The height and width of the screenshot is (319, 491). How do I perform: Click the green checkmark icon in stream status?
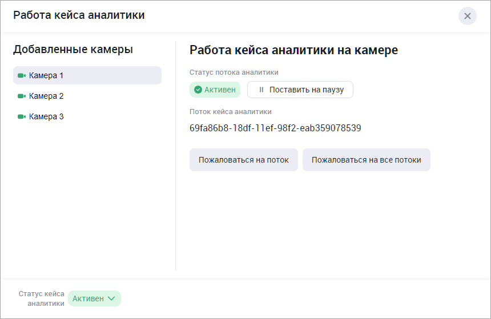pos(198,90)
